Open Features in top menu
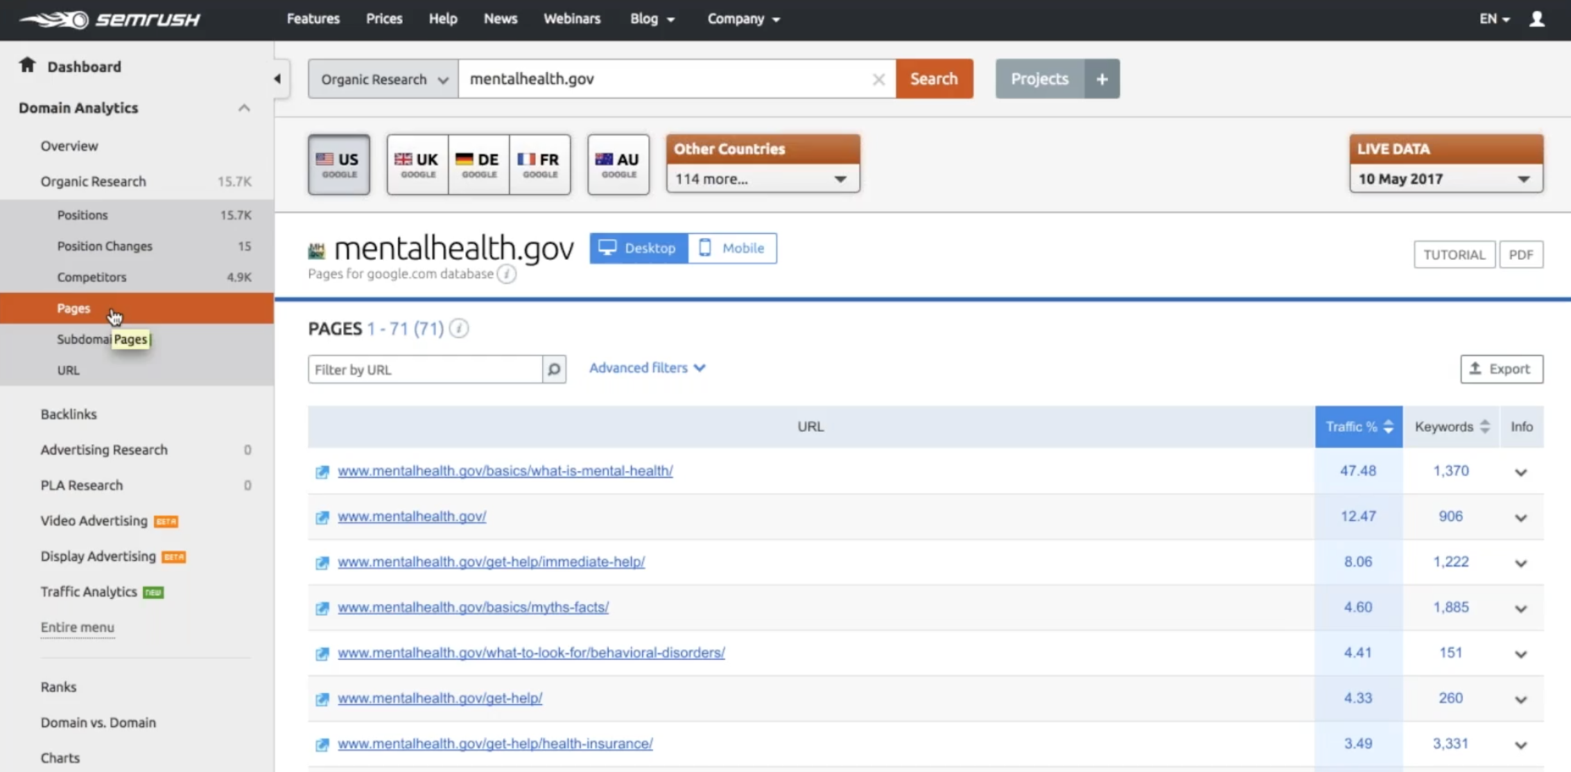The image size is (1571, 772). [313, 19]
